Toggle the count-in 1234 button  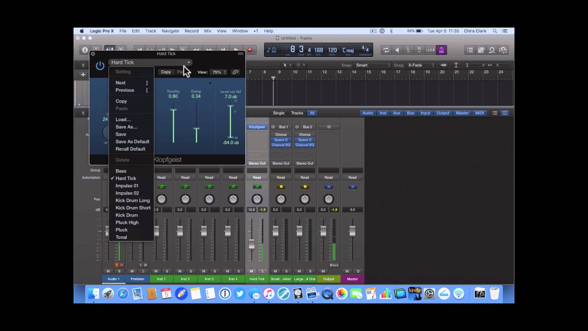(430, 50)
